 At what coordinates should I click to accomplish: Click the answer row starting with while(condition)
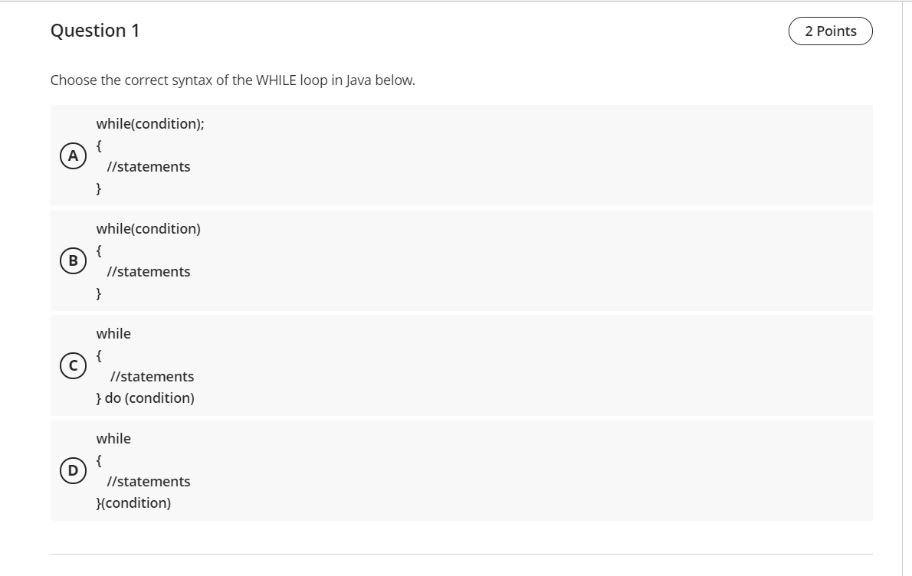[460, 260]
